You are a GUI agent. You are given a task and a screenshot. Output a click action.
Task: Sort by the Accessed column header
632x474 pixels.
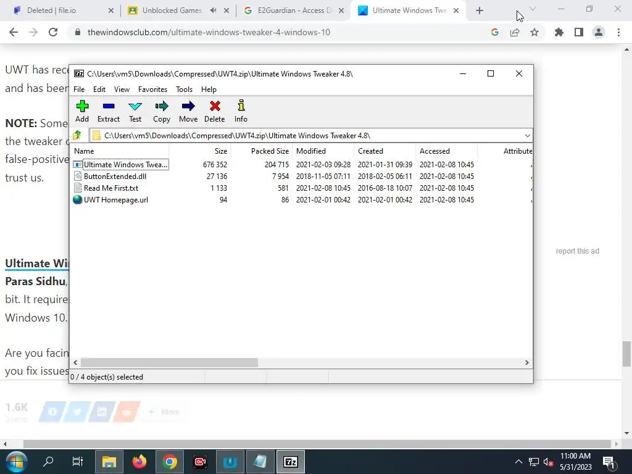(447, 151)
